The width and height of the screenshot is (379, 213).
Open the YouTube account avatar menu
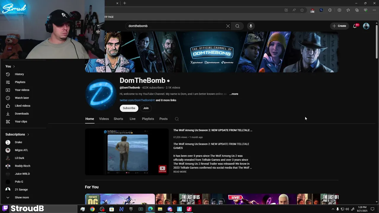pos(366,26)
